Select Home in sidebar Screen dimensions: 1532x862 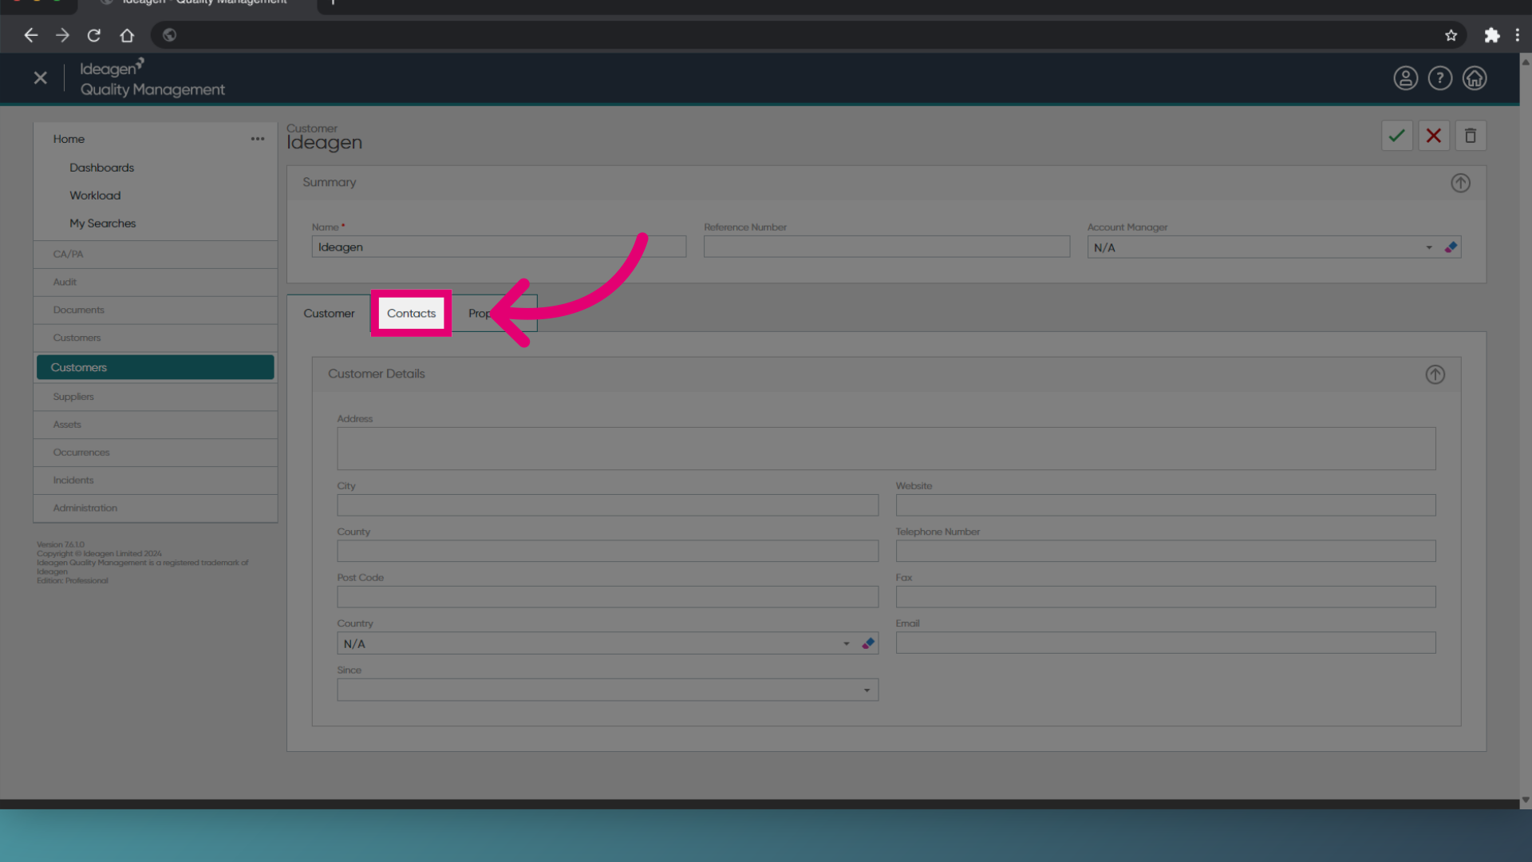click(69, 139)
